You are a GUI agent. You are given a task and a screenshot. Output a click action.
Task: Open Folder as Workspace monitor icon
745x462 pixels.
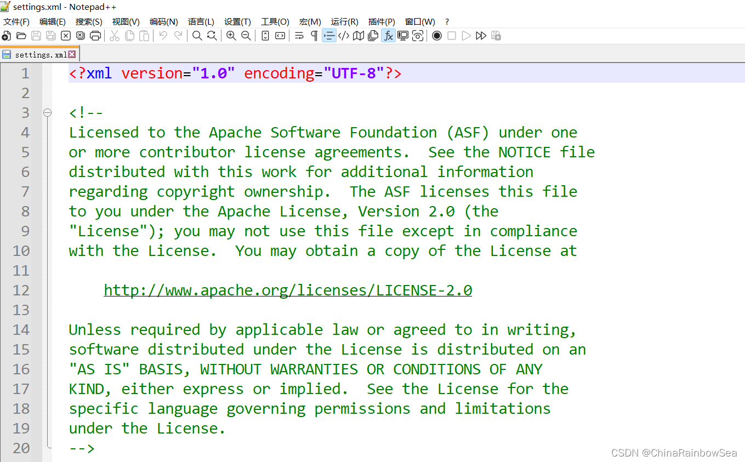click(403, 36)
